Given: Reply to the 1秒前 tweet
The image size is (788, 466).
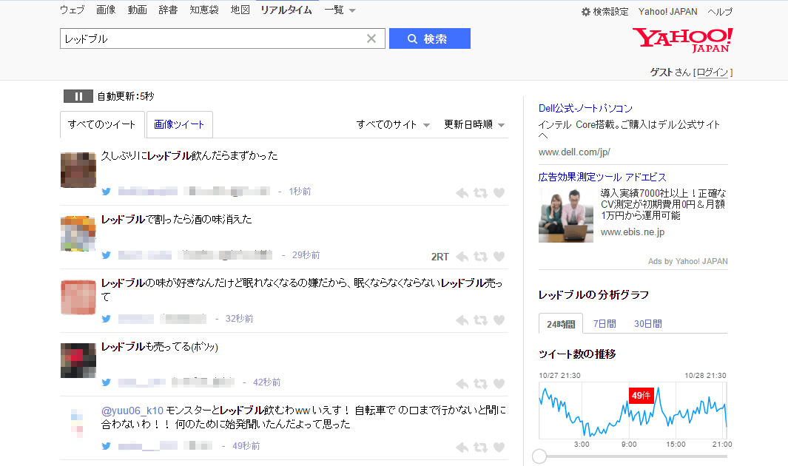Looking at the screenshot, I should pyautogui.click(x=462, y=193).
